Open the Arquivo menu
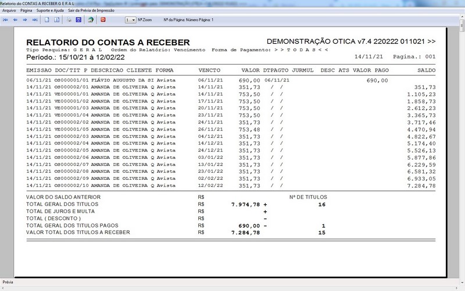The height and width of the screenshot is (291, 465). [9, 10]
